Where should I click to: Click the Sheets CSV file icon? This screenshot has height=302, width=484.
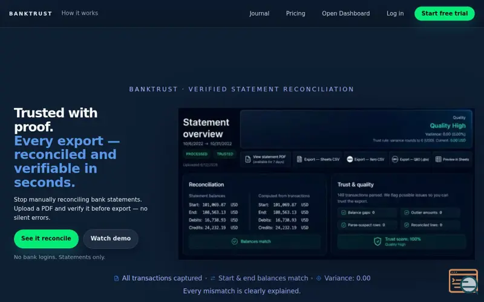(299, 159)
